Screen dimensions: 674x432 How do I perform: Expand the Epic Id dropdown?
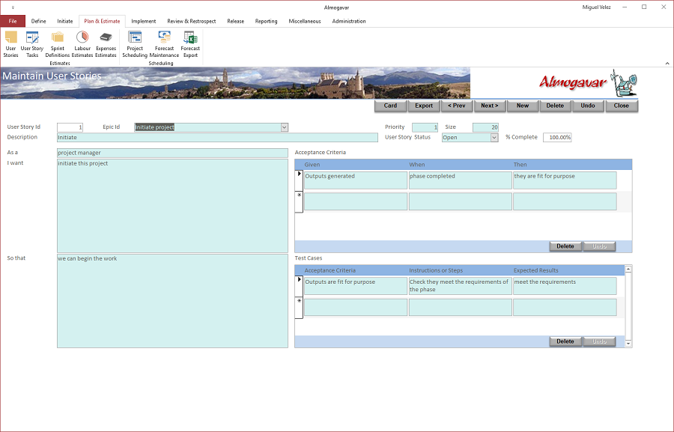coord(284,127)
